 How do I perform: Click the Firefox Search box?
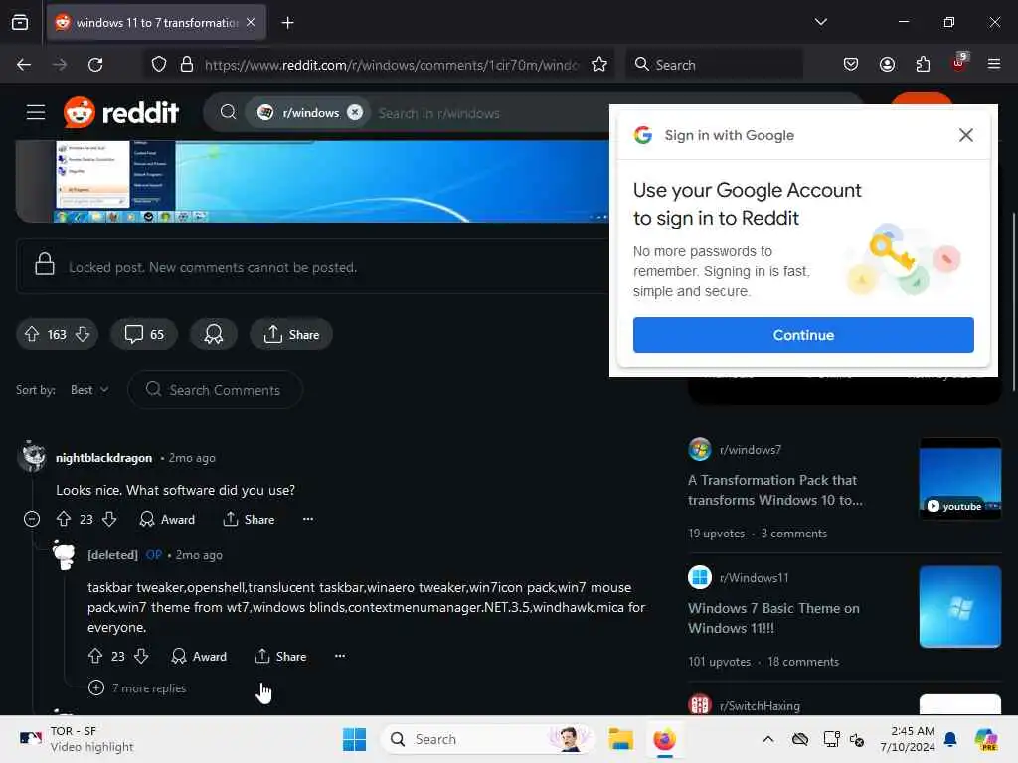click(x=714, y=65)
